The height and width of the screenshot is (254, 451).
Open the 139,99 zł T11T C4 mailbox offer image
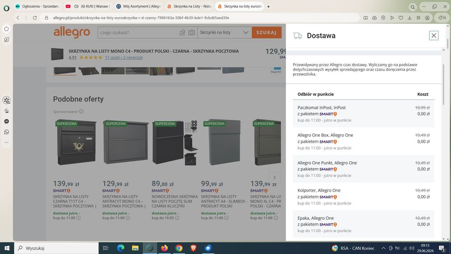point(76,142)
